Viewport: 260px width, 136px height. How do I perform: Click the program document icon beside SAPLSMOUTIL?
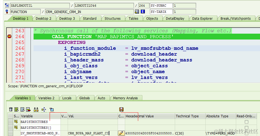pos(7,6)
